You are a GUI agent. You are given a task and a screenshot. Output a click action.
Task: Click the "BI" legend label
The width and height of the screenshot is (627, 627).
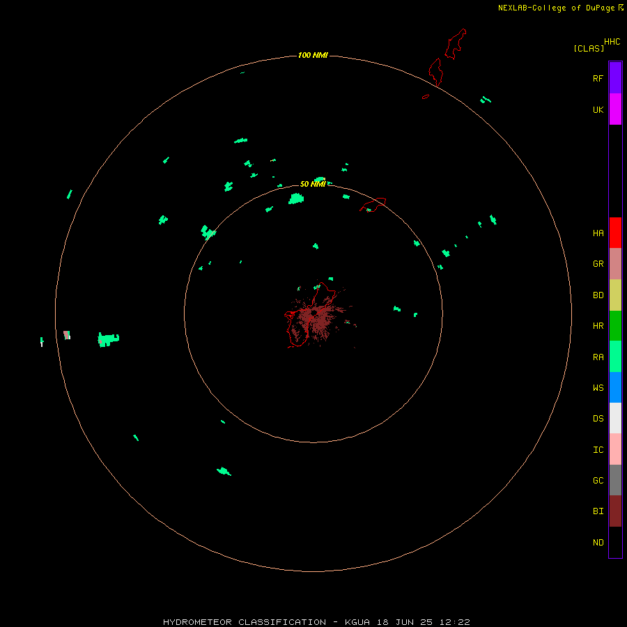pos(598,511)
